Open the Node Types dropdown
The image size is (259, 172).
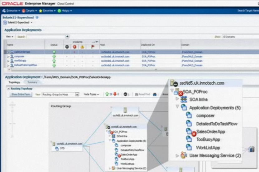tap(91, 94)
